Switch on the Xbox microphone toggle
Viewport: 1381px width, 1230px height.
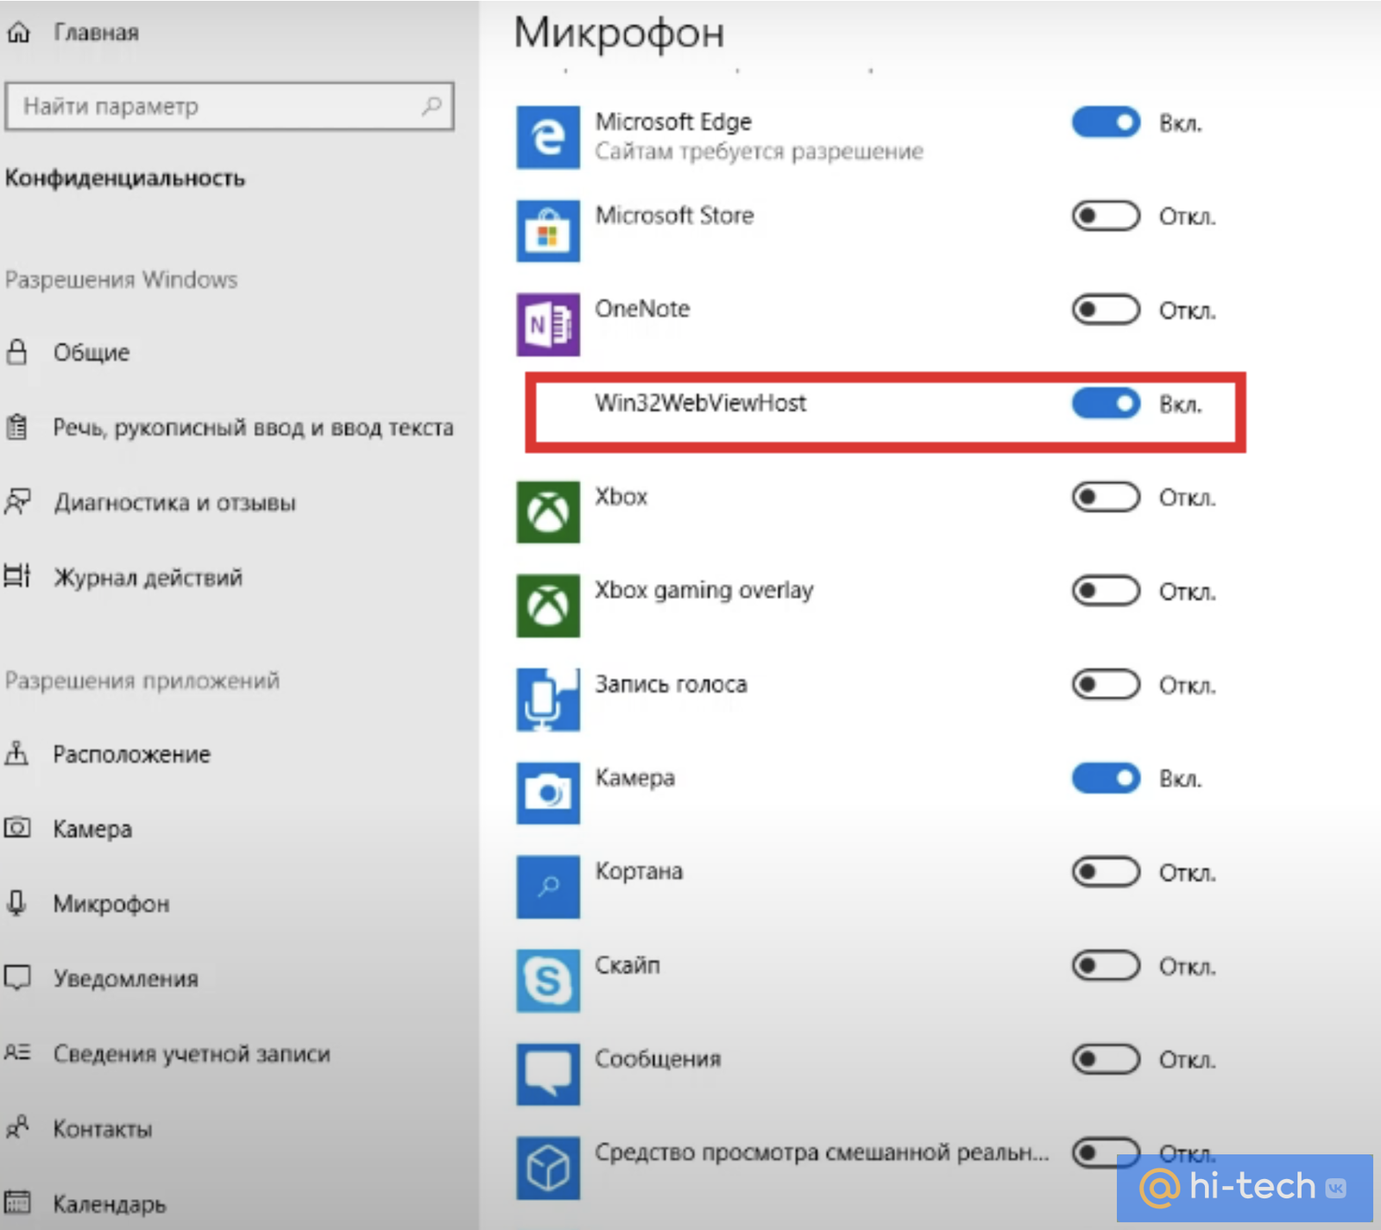coord(1106,497)
